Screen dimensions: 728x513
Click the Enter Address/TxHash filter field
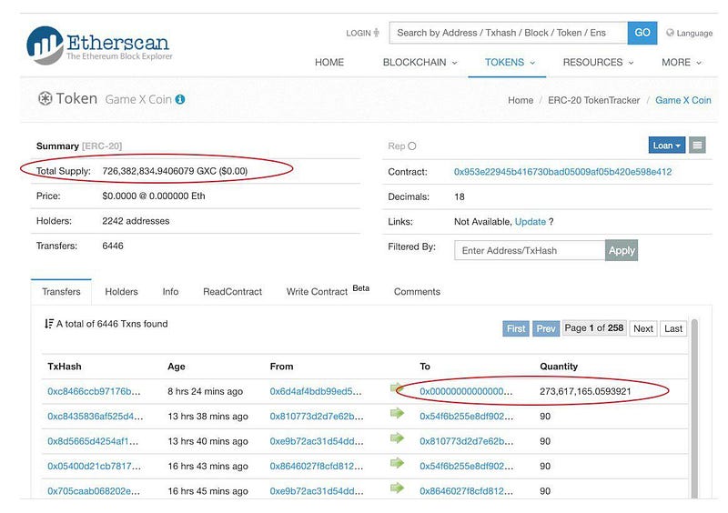point(530,250)
